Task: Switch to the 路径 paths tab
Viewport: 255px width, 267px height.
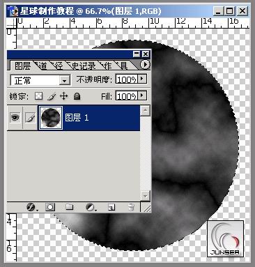Action: click(58, 66)
